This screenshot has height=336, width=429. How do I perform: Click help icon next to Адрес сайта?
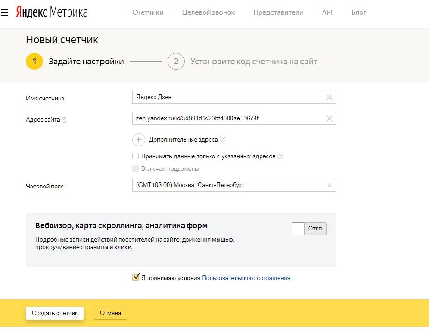pos(64,120)
